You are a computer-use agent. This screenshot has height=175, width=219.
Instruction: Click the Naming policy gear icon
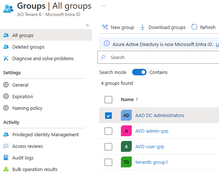tap(6, 108)
